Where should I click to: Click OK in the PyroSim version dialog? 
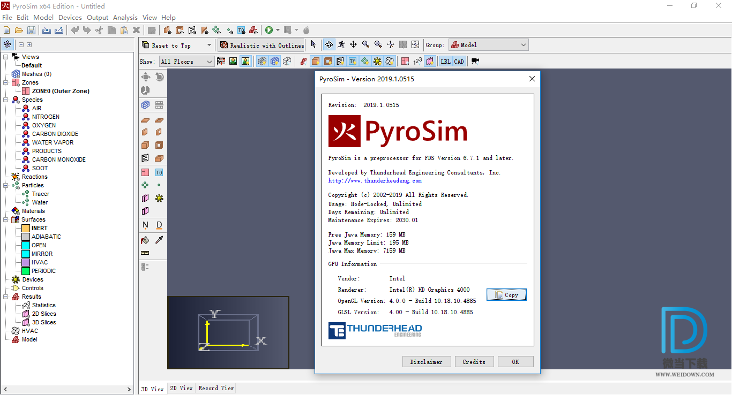coord(516,362)
